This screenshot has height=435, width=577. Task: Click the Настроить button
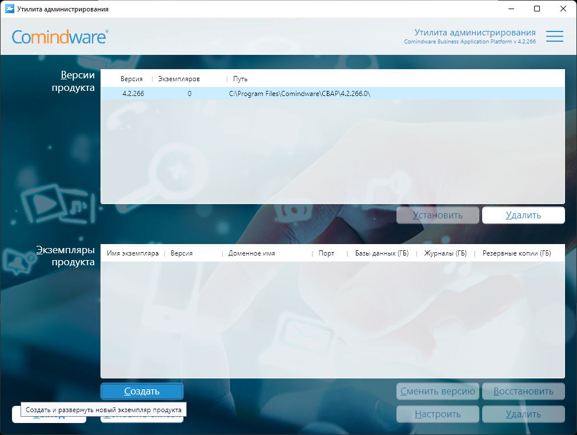[x=438, y=414]
